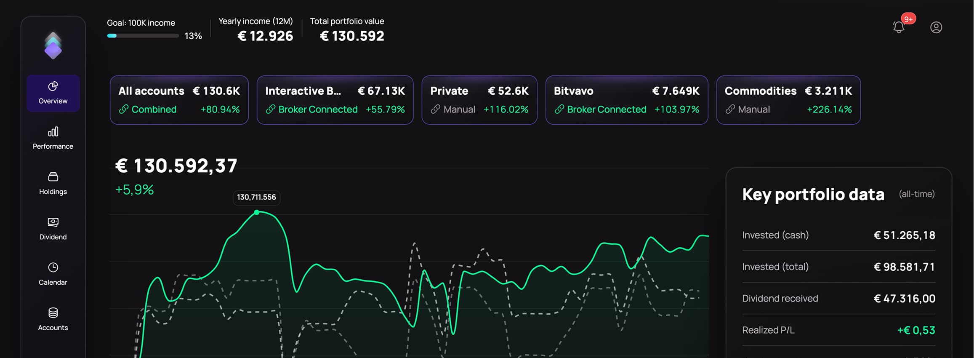Image resolution: width=974 pixels, height=358 pixels.
Task: Click the 13% goal progress label
Action: click(x=193, y=36)
